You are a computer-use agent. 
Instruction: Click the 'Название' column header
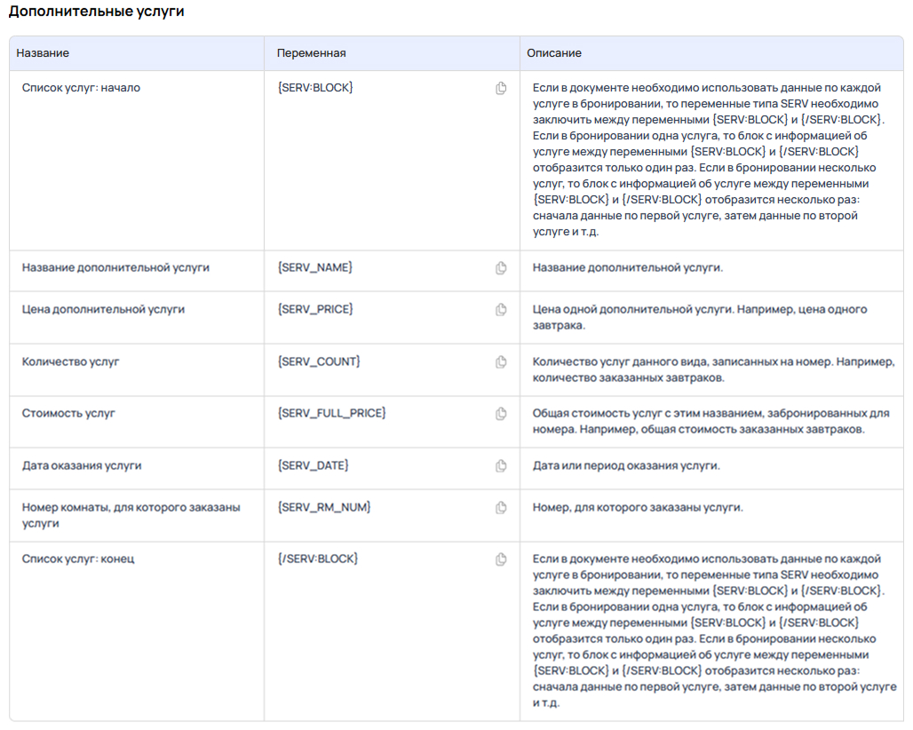click(x=43, y=53)
